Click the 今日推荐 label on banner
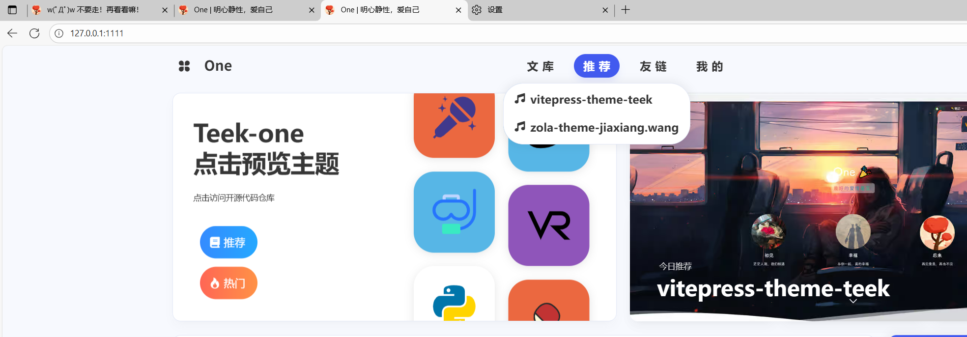The image size is (967, 337). pos(676,266)
